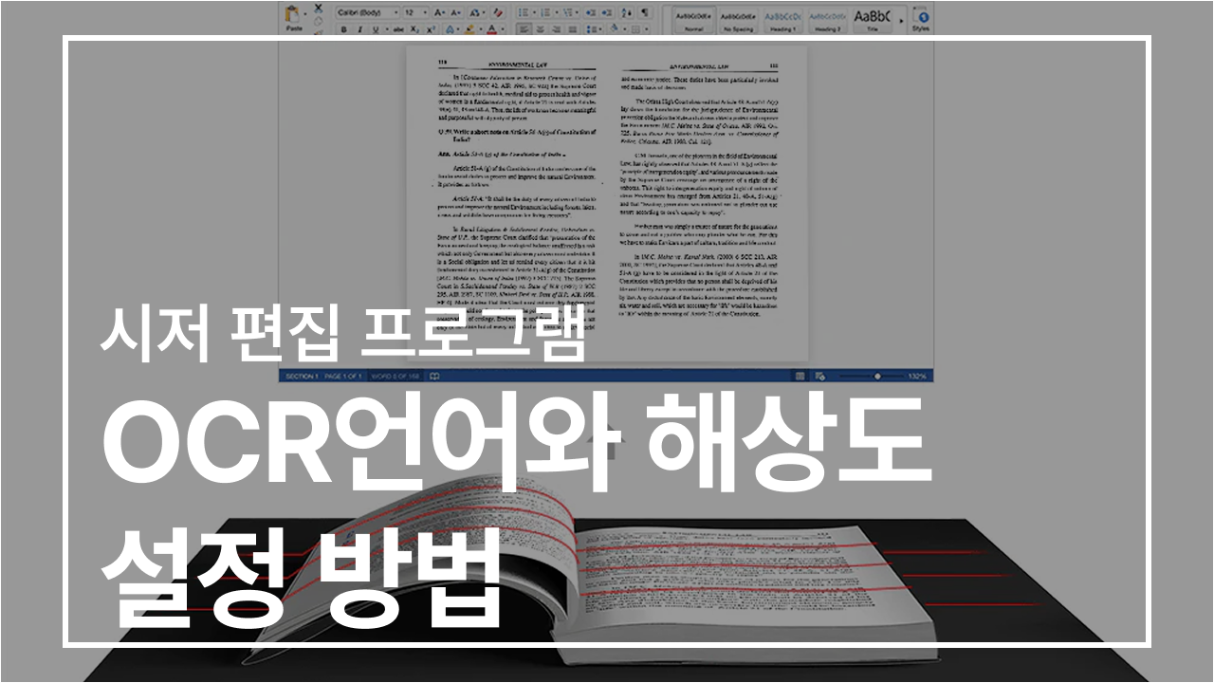Click the Numbered list icon
The image size is (1214, 683).
point(546,12)
